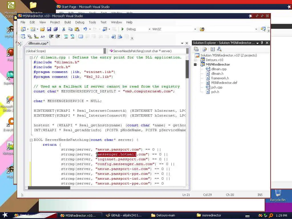
Task: Click the Uncomment Selected Lines icon
Action: coord(72,36)
